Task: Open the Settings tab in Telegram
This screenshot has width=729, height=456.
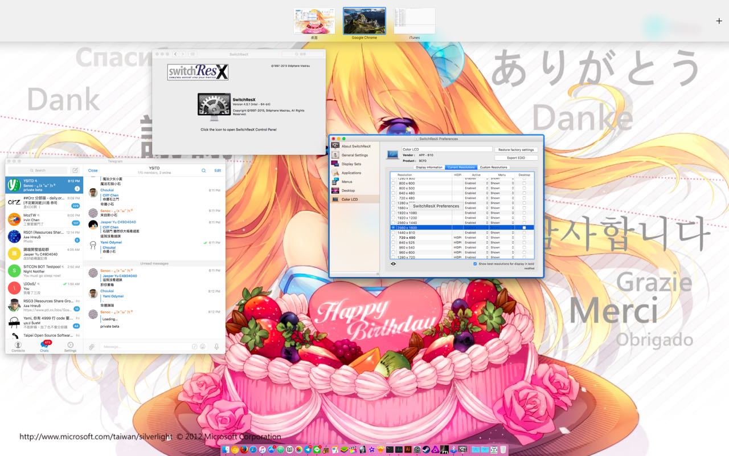Action: click(70, 347)
